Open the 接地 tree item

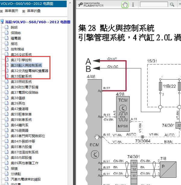pos(14,44)
